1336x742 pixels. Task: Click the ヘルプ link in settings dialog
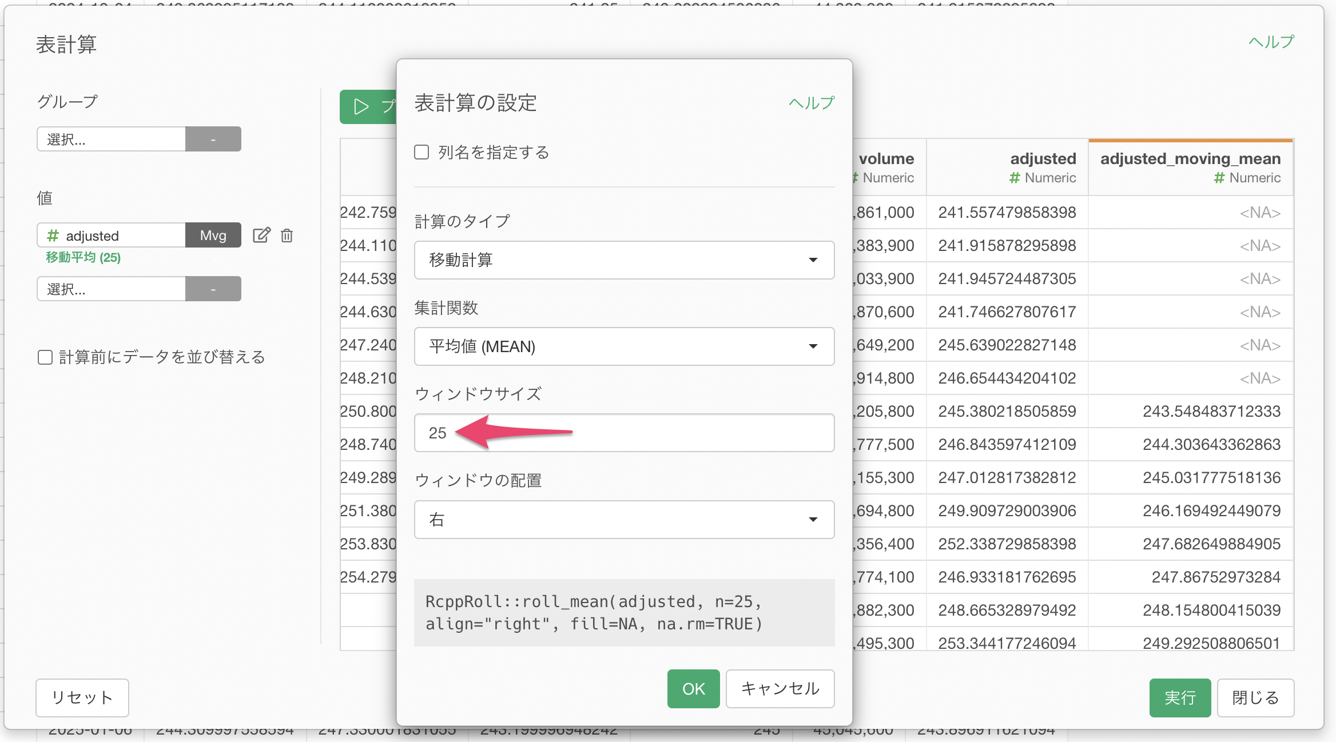tap(811, 103)
